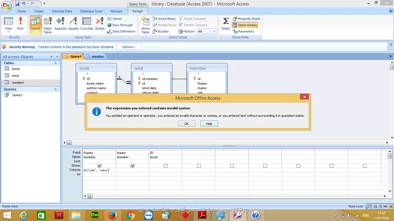
Task: Run the query
Action: coord(20,23)
